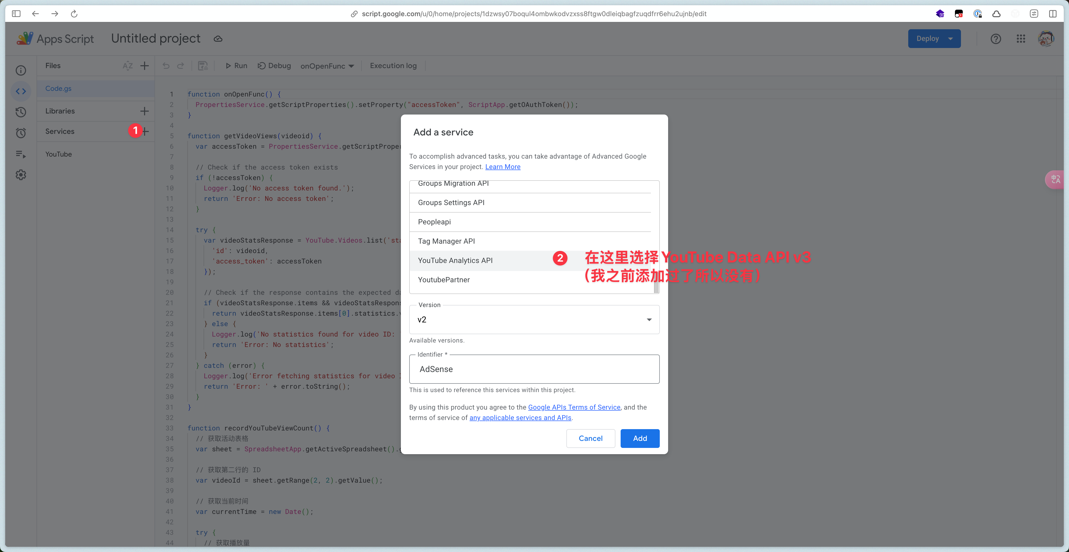Select Groups Settings API from list
This screenshot has width=1069, height=552.
(530, 202)
